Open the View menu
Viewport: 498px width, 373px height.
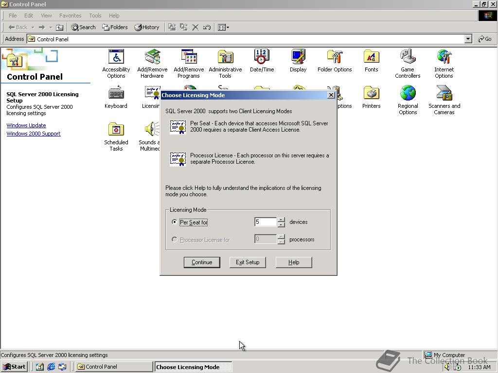click(x=46, y=16)
